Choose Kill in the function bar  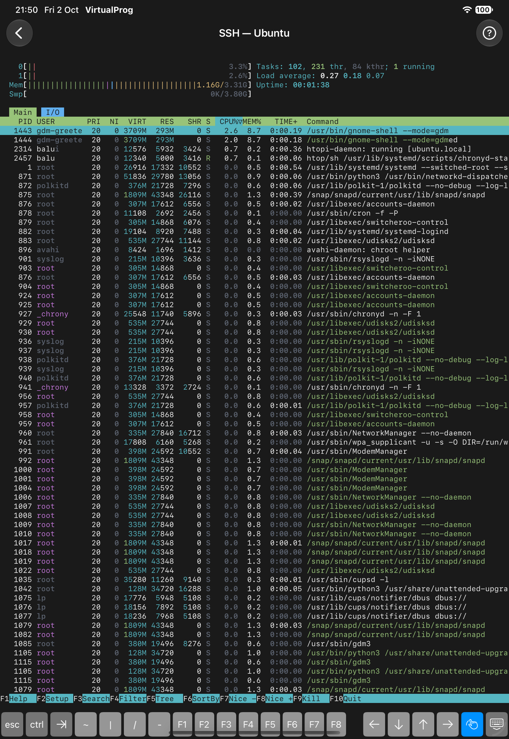pos(311,698)
